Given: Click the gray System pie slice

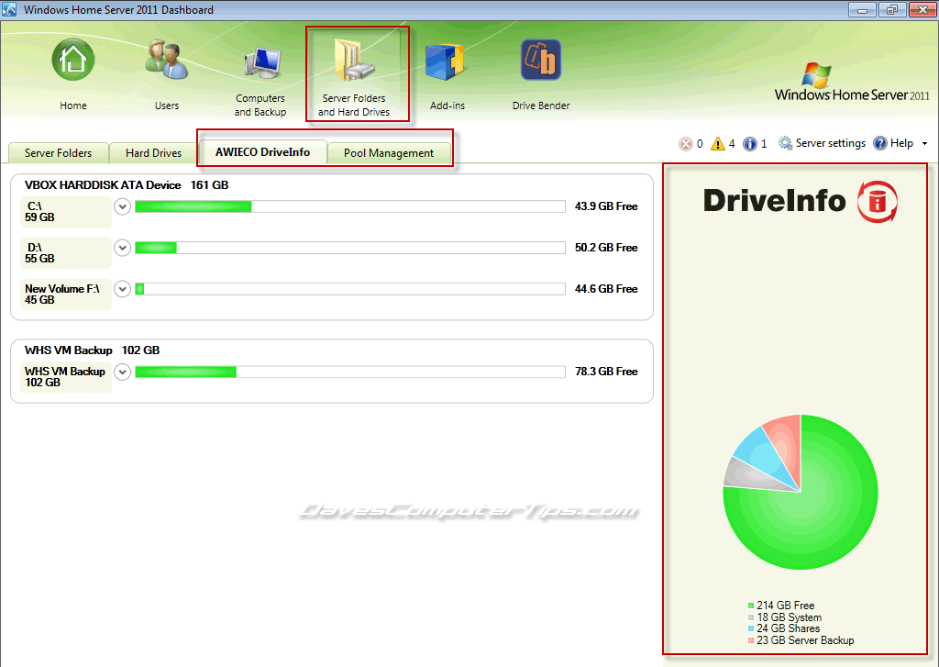Looking at the screenshot, I should click(748, 476).
